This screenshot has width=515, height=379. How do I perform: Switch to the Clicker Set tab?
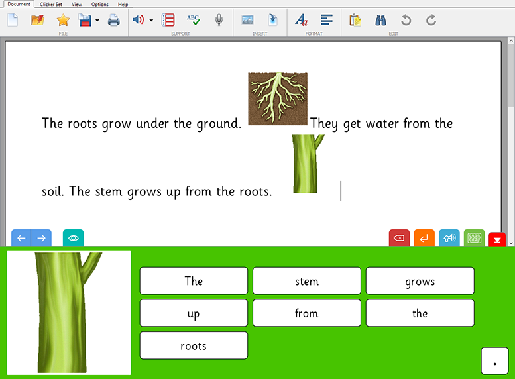52,4
